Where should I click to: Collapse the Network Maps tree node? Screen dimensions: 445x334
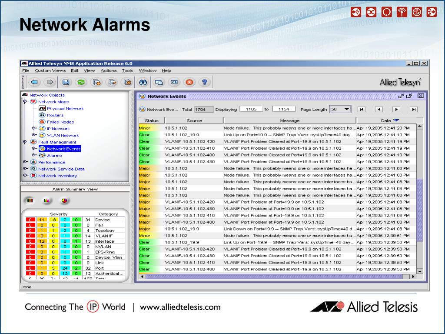tap(25, 102)
